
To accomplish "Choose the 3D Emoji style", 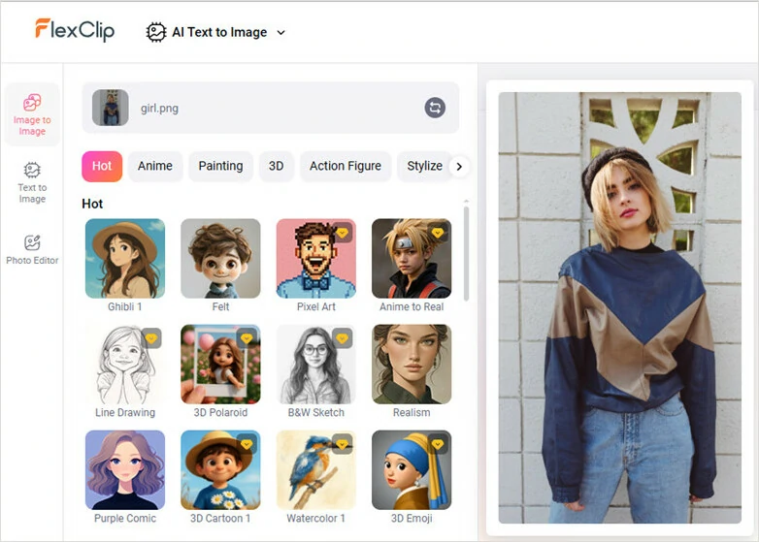I will coord(412,470).
